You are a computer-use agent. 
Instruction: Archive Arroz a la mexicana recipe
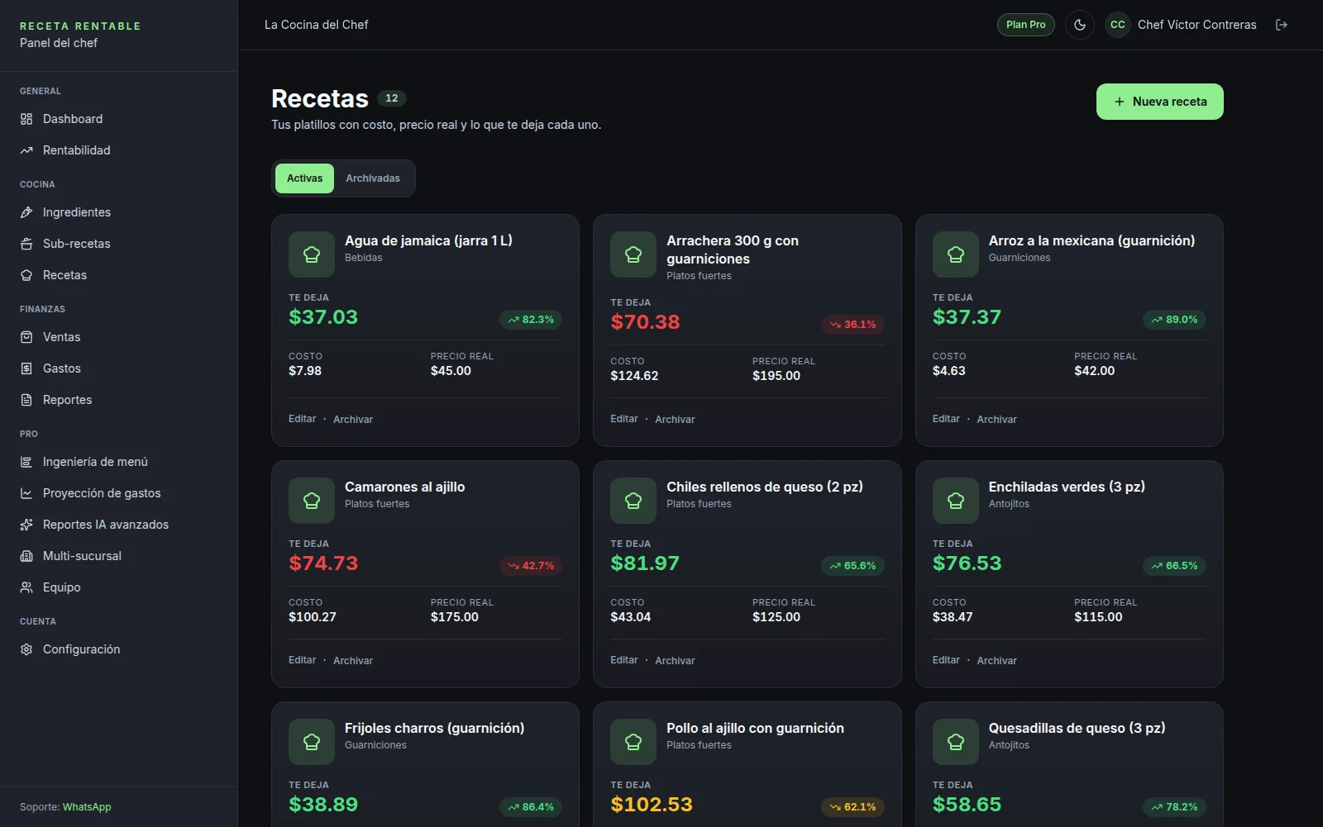pos(996,420)
